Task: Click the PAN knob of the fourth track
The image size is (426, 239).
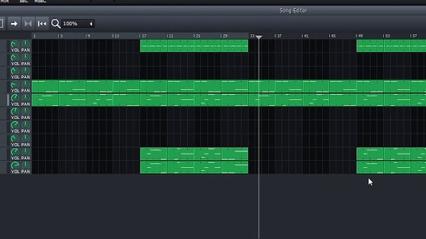Action: coord(25,84)
